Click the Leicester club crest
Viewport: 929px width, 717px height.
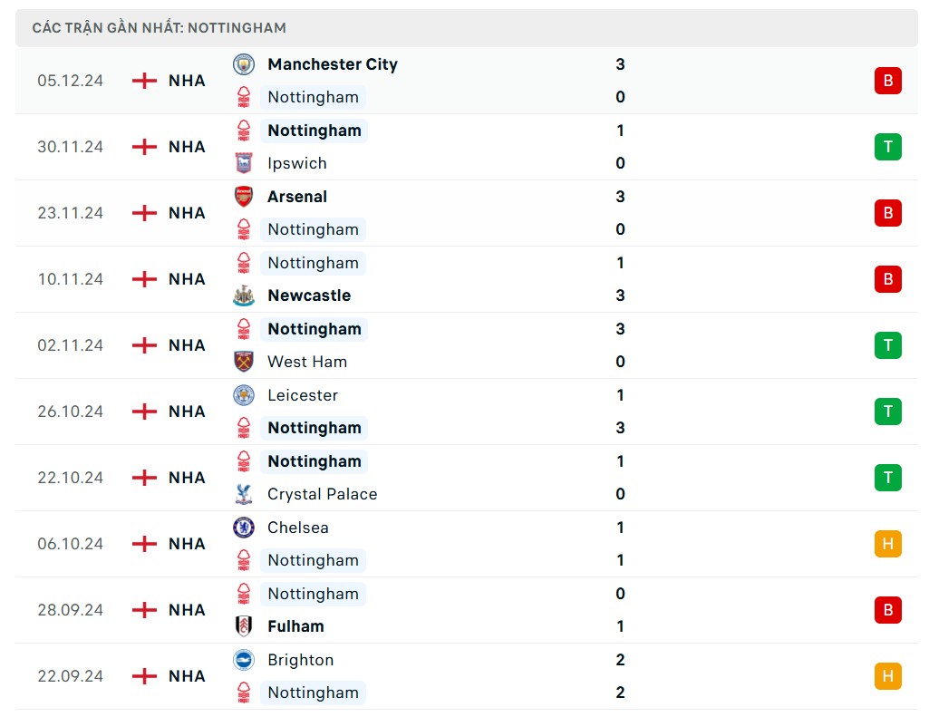click(x=244, y=395)
